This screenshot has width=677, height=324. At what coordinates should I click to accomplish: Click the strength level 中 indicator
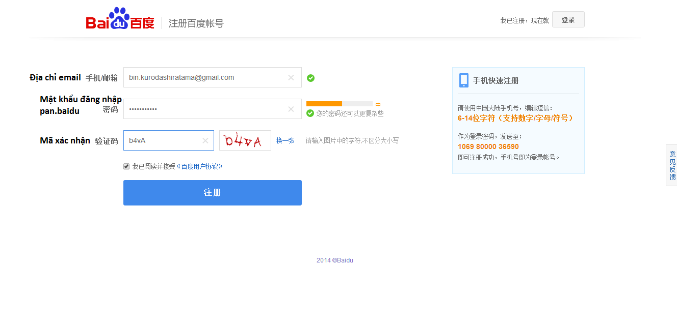378,105
